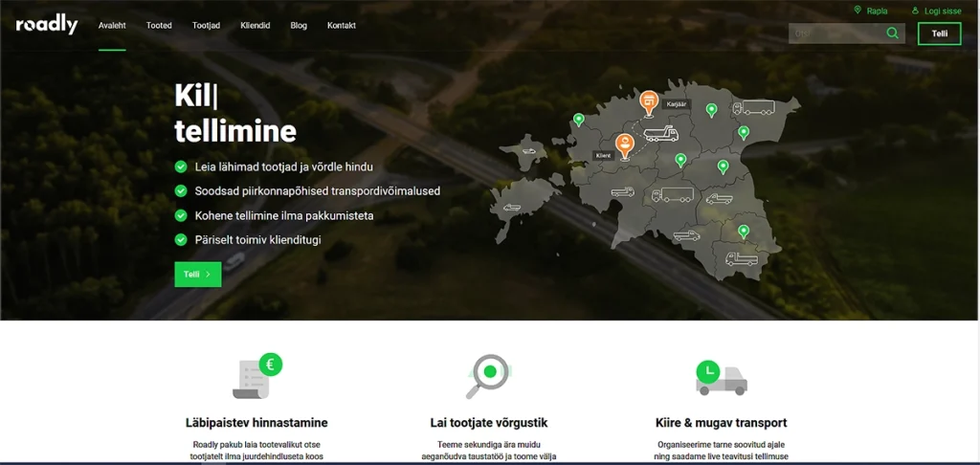The image size is (980, 465).
Task: Click the price list euro icon
Action: (256, 376)
